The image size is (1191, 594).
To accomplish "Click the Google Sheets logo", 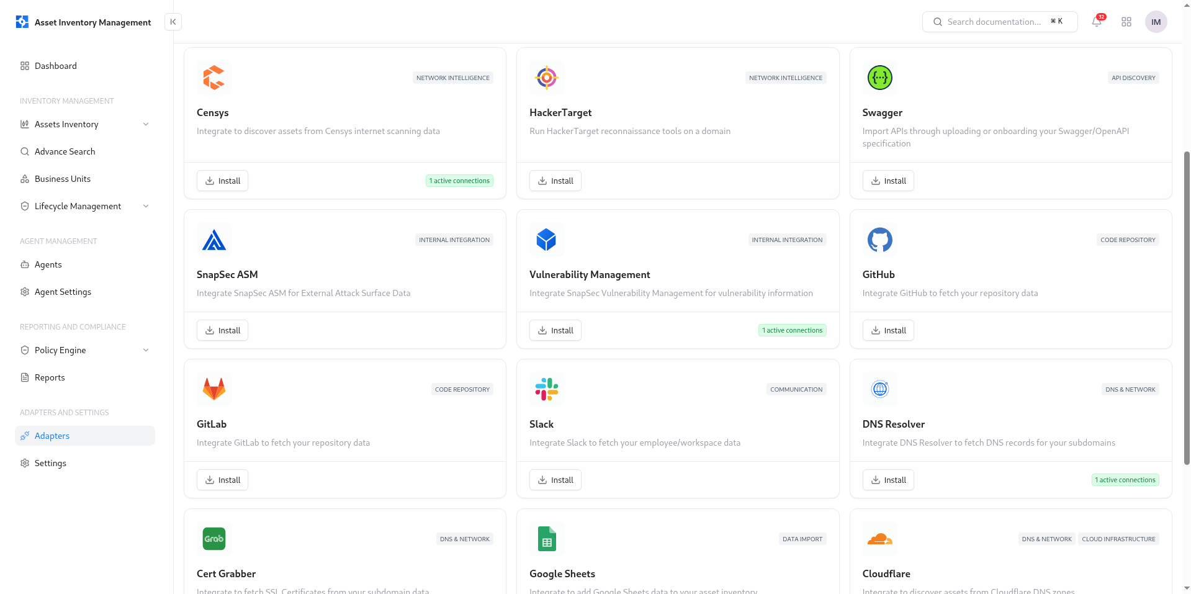I will pyautogui.click(x=546, y=539).
